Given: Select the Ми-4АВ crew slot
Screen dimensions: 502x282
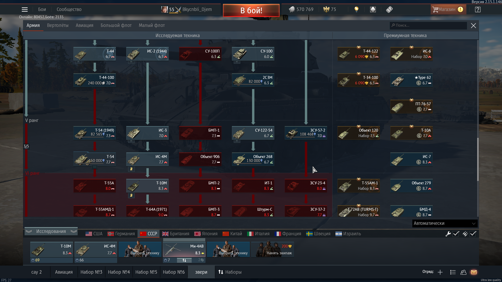Looking at the screenshot, I should (184, 249).
